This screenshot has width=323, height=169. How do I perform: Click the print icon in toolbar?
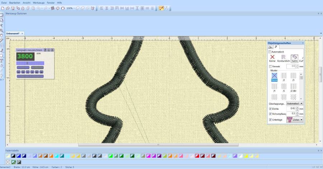click(x=23, y=8)
